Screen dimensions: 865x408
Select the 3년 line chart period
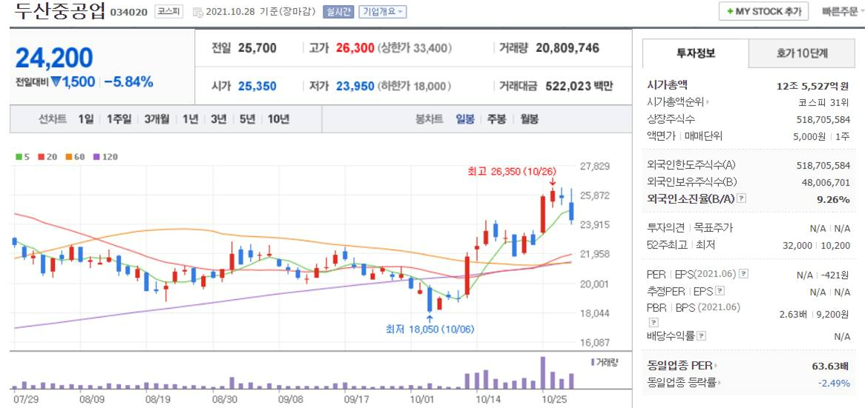tap(218, 119)
